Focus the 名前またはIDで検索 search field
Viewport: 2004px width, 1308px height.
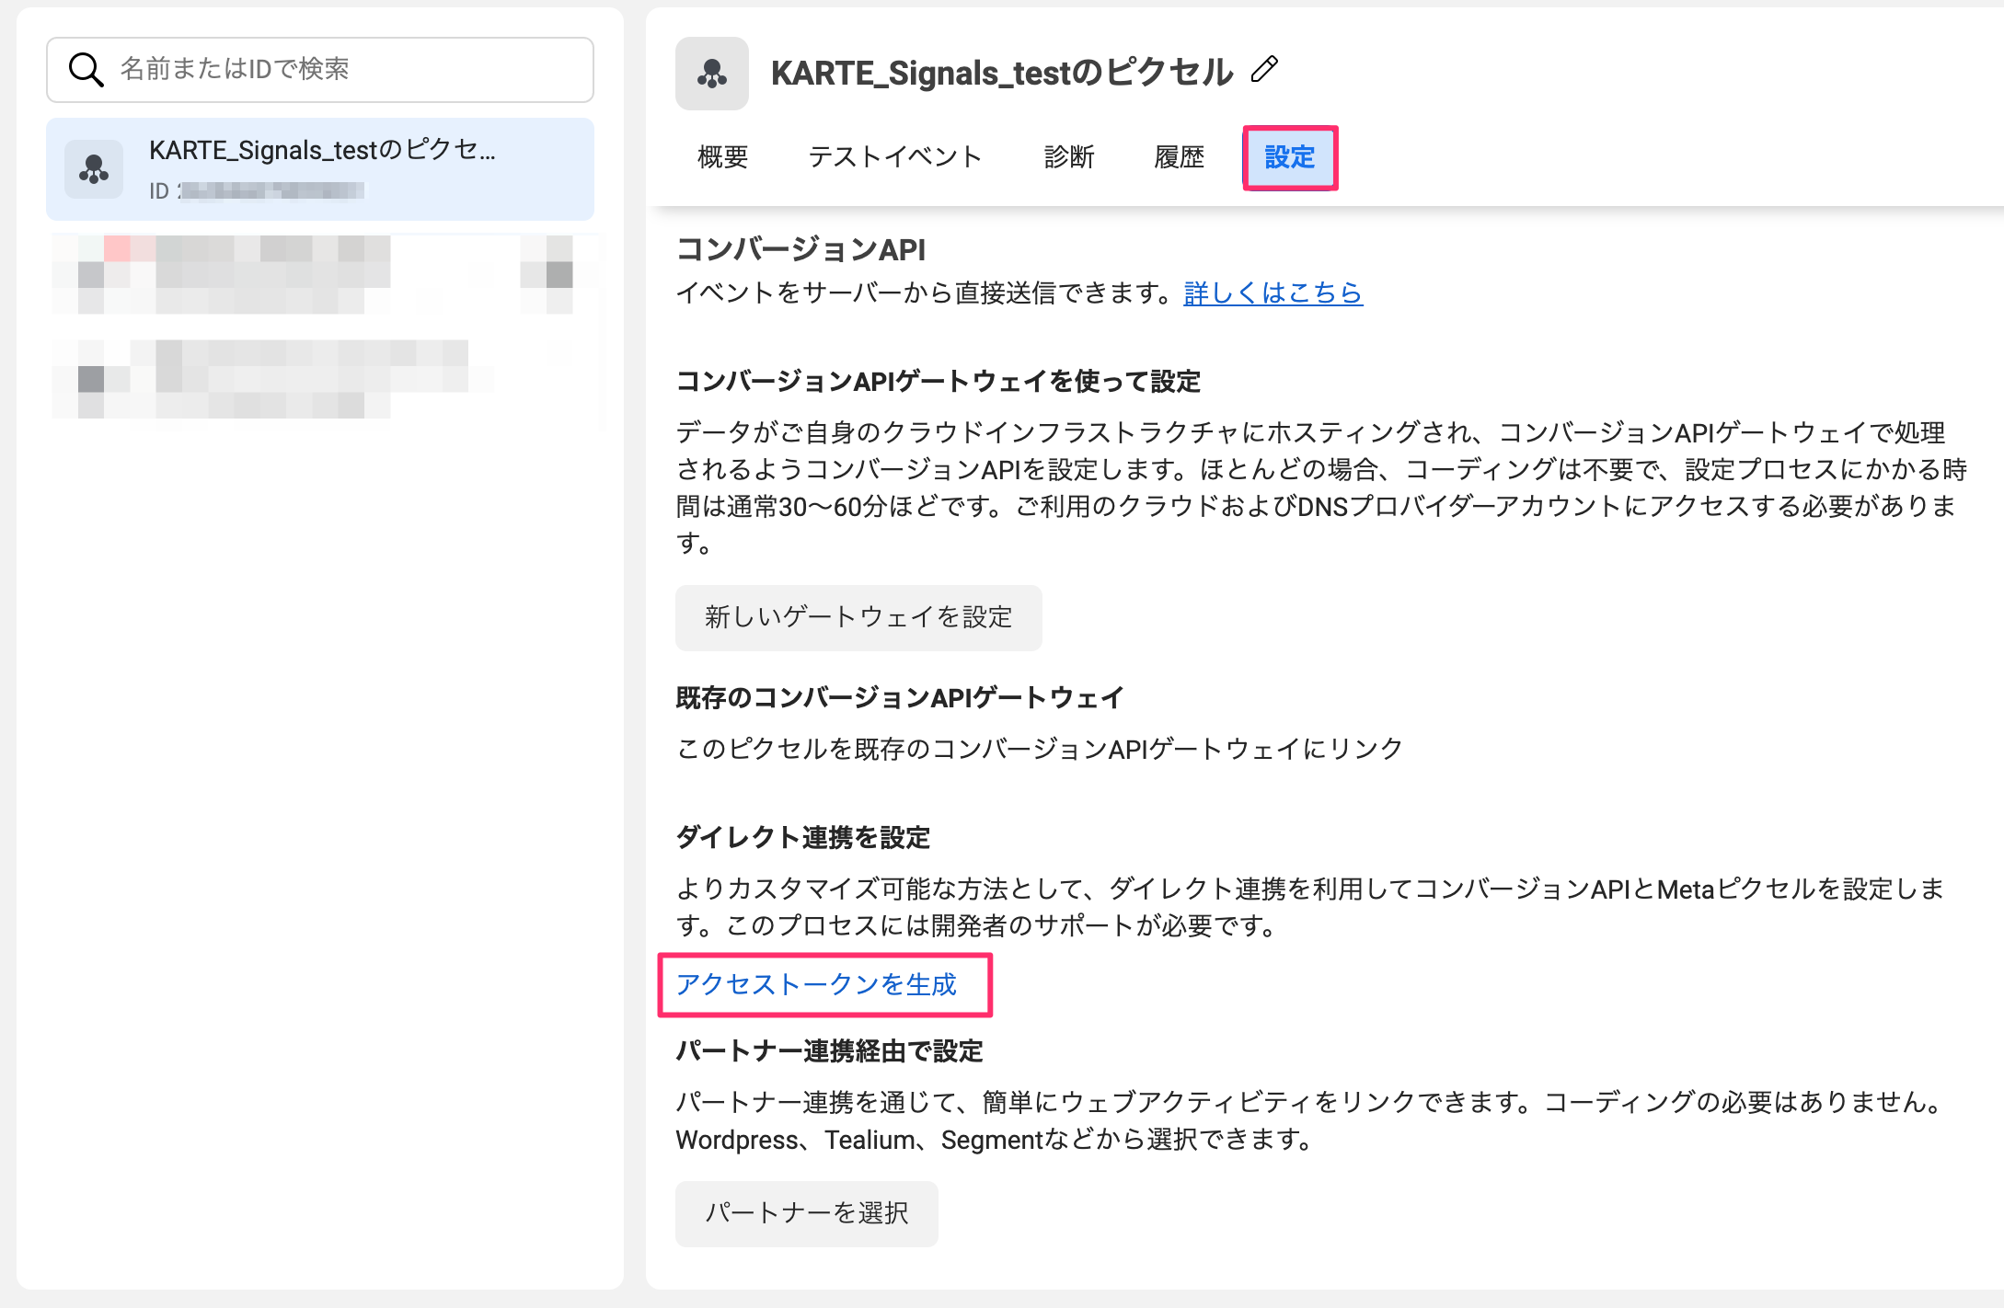coord(320,70)
